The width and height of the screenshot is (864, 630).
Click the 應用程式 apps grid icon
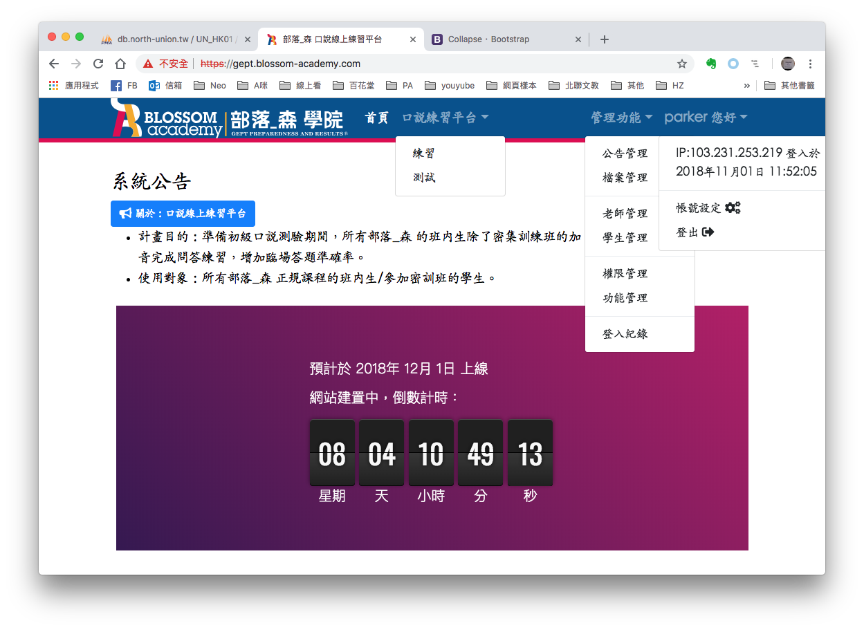(x=54, y=86)
